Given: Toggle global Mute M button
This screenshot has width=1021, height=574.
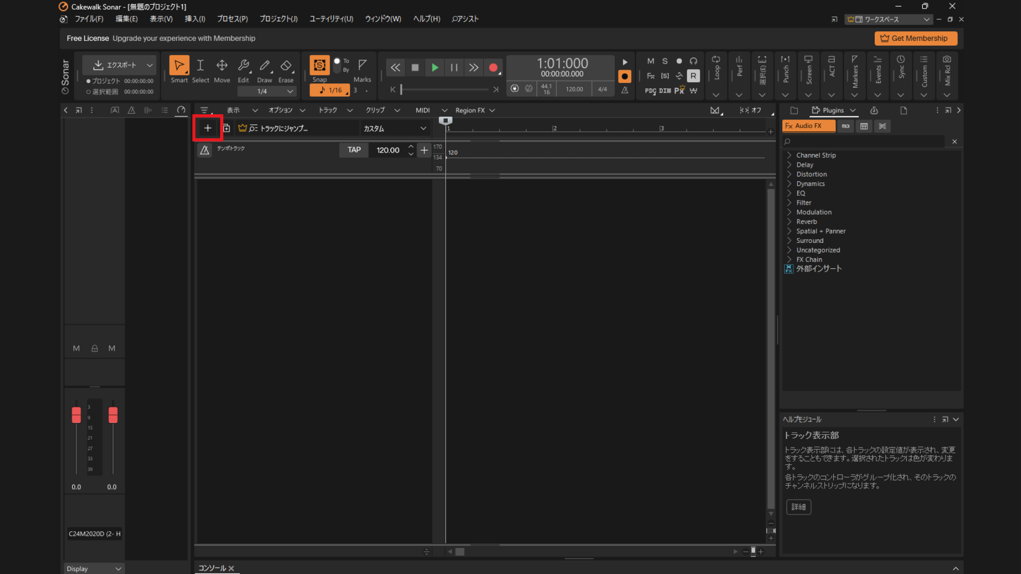Looking at the screenshot, I should click(x=650, y=61).
